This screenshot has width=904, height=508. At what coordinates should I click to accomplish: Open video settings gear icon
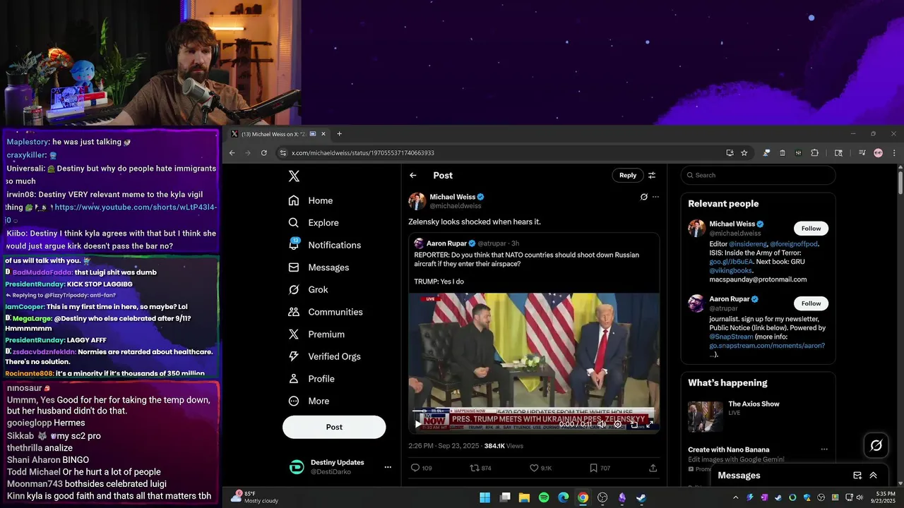pos(618,425)
